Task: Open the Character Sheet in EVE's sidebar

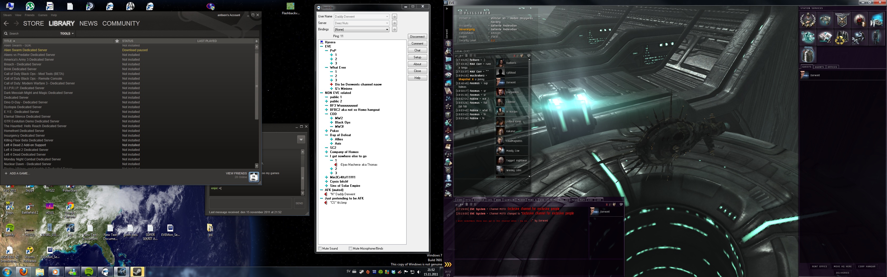Action: (x=448, y=44)
